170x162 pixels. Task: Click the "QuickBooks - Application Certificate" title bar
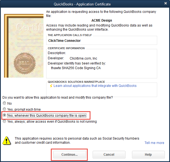[x=82, y=4]
